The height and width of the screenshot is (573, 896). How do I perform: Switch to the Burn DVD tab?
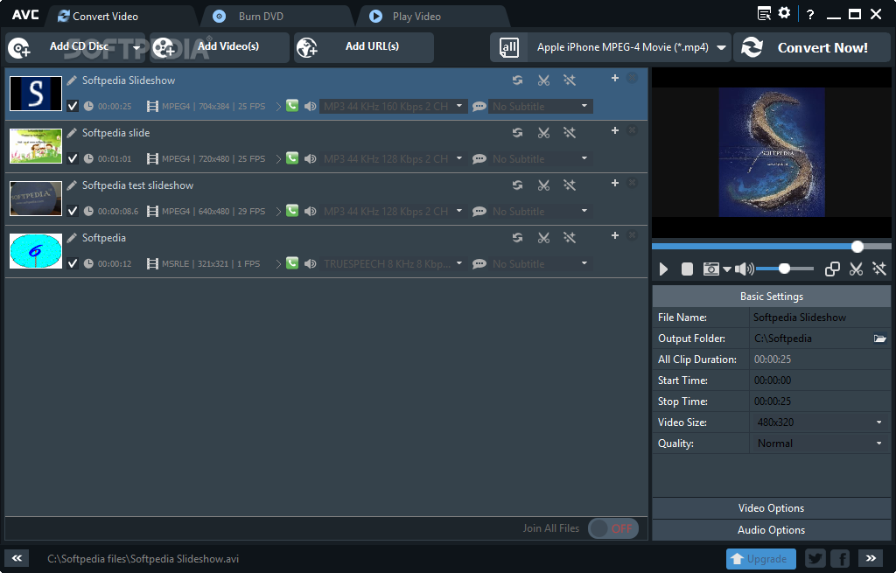261,17
